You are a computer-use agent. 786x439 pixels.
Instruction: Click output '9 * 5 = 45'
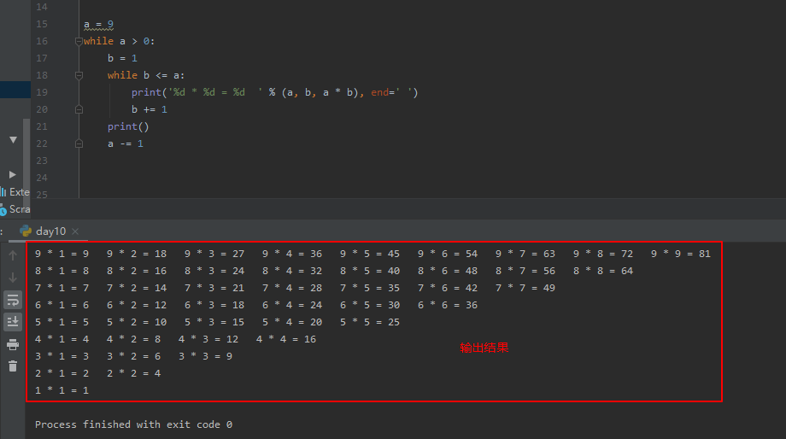click(x=370, y=254)
